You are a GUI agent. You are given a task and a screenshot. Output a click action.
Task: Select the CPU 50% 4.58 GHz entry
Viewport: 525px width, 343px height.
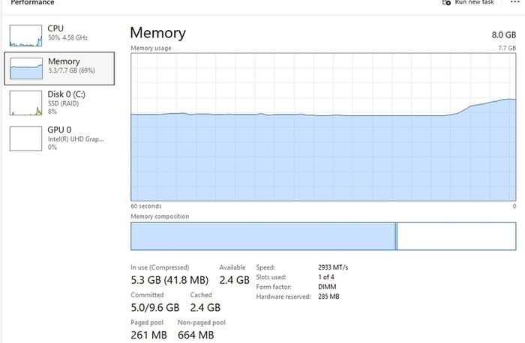pyautogui.click(x=59, y=34)
